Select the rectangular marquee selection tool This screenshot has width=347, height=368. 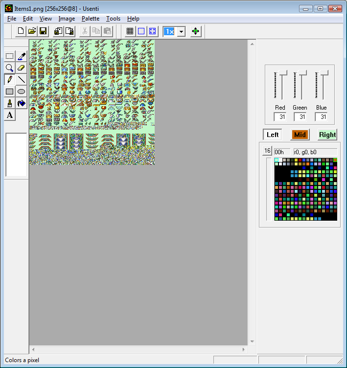coord(10,56)
